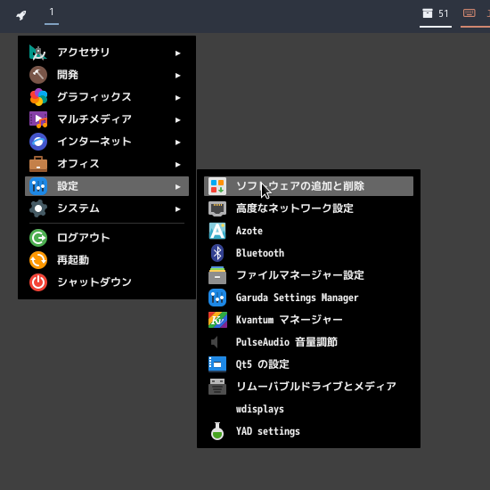Open the マルチメディア menu entry

click(x=107, y=119)
